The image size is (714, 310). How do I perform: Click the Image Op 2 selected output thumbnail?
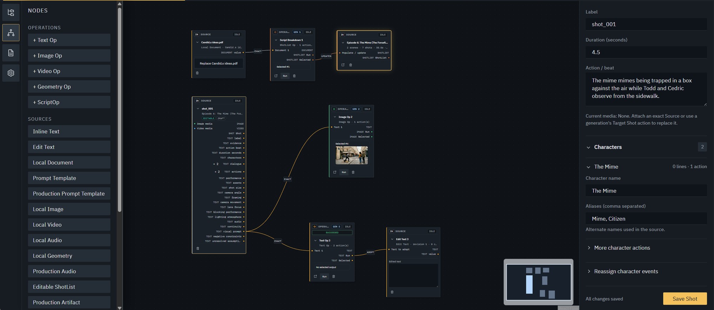pyautogui.click(x=352, y=155)
